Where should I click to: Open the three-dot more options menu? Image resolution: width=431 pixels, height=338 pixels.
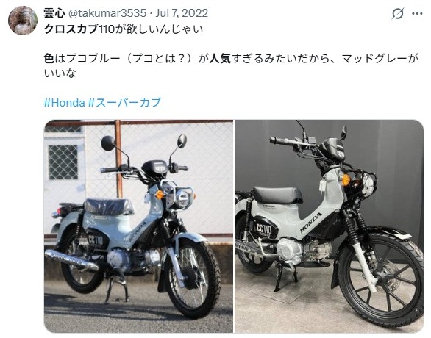click(x=417, y=13)
